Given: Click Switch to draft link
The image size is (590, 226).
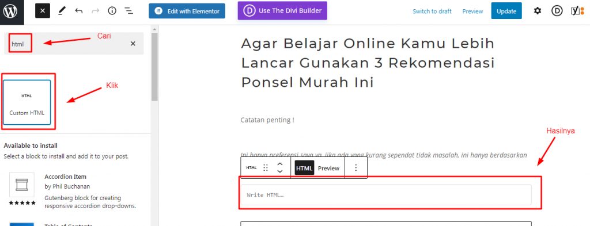Looking at the screenshot, I should [432, 12].
